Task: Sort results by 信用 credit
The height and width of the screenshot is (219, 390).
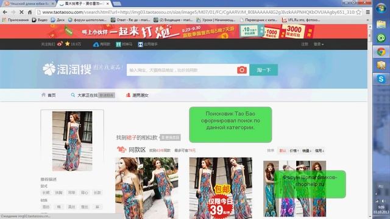Action: [319, 151]
